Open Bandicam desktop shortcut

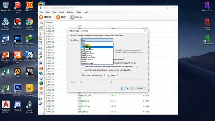click(17, 23)
